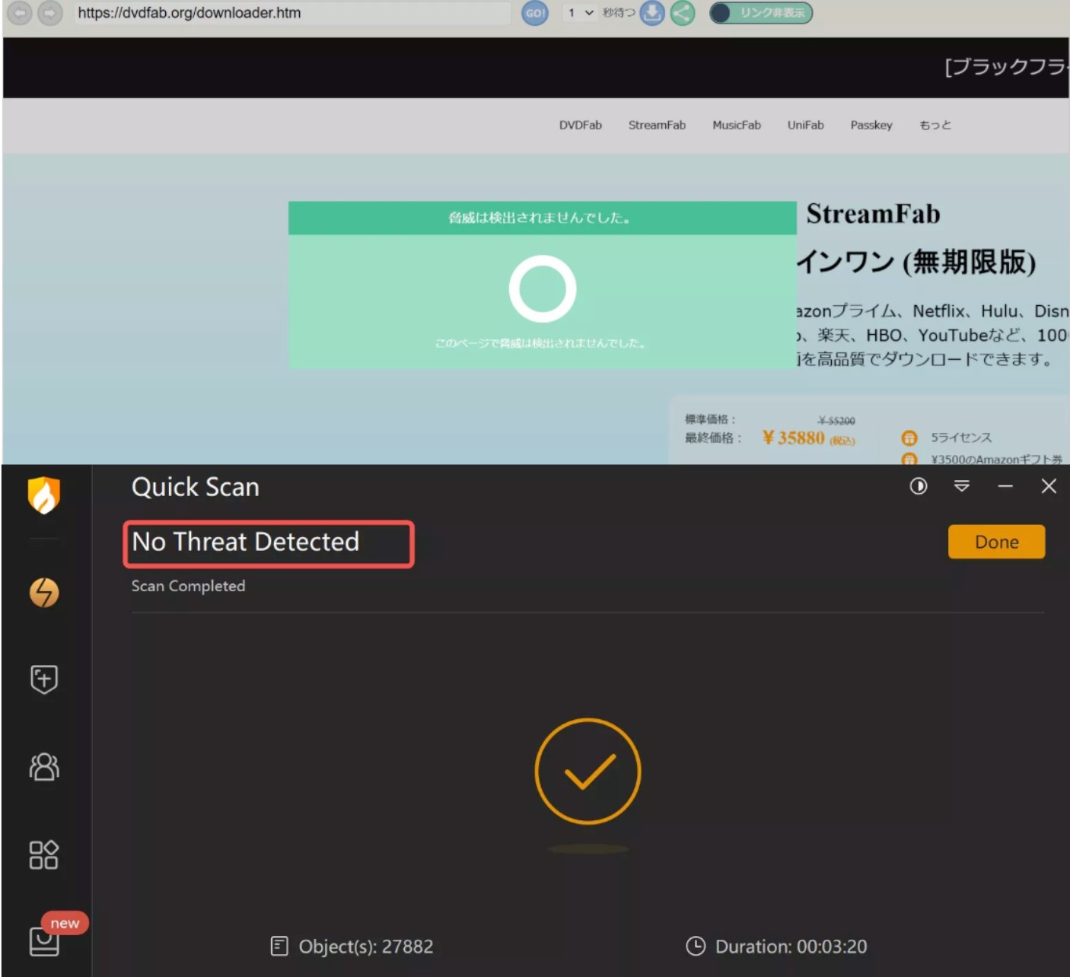Open the DVDFab navigation menu

pyautogui.click(x=581, y=125)
